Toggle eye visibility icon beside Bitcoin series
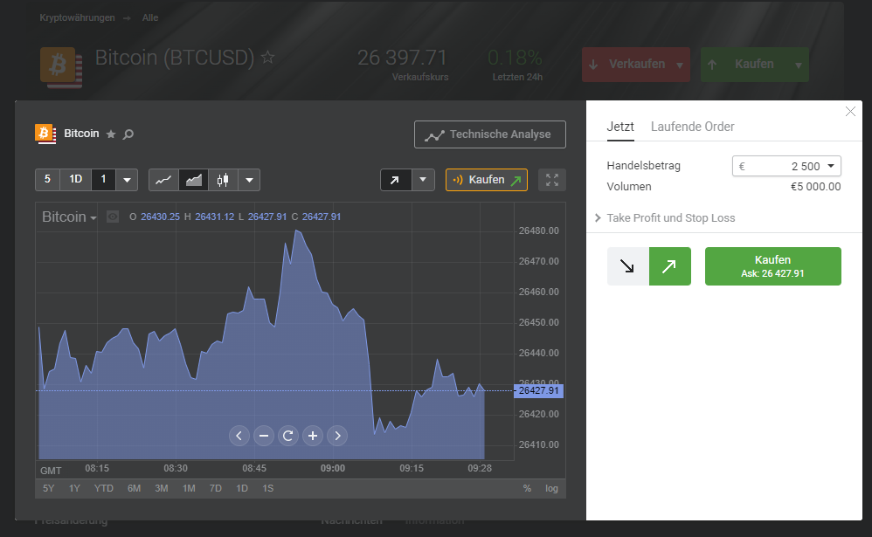This screenshot has width=872, height=537. [113, 217]
